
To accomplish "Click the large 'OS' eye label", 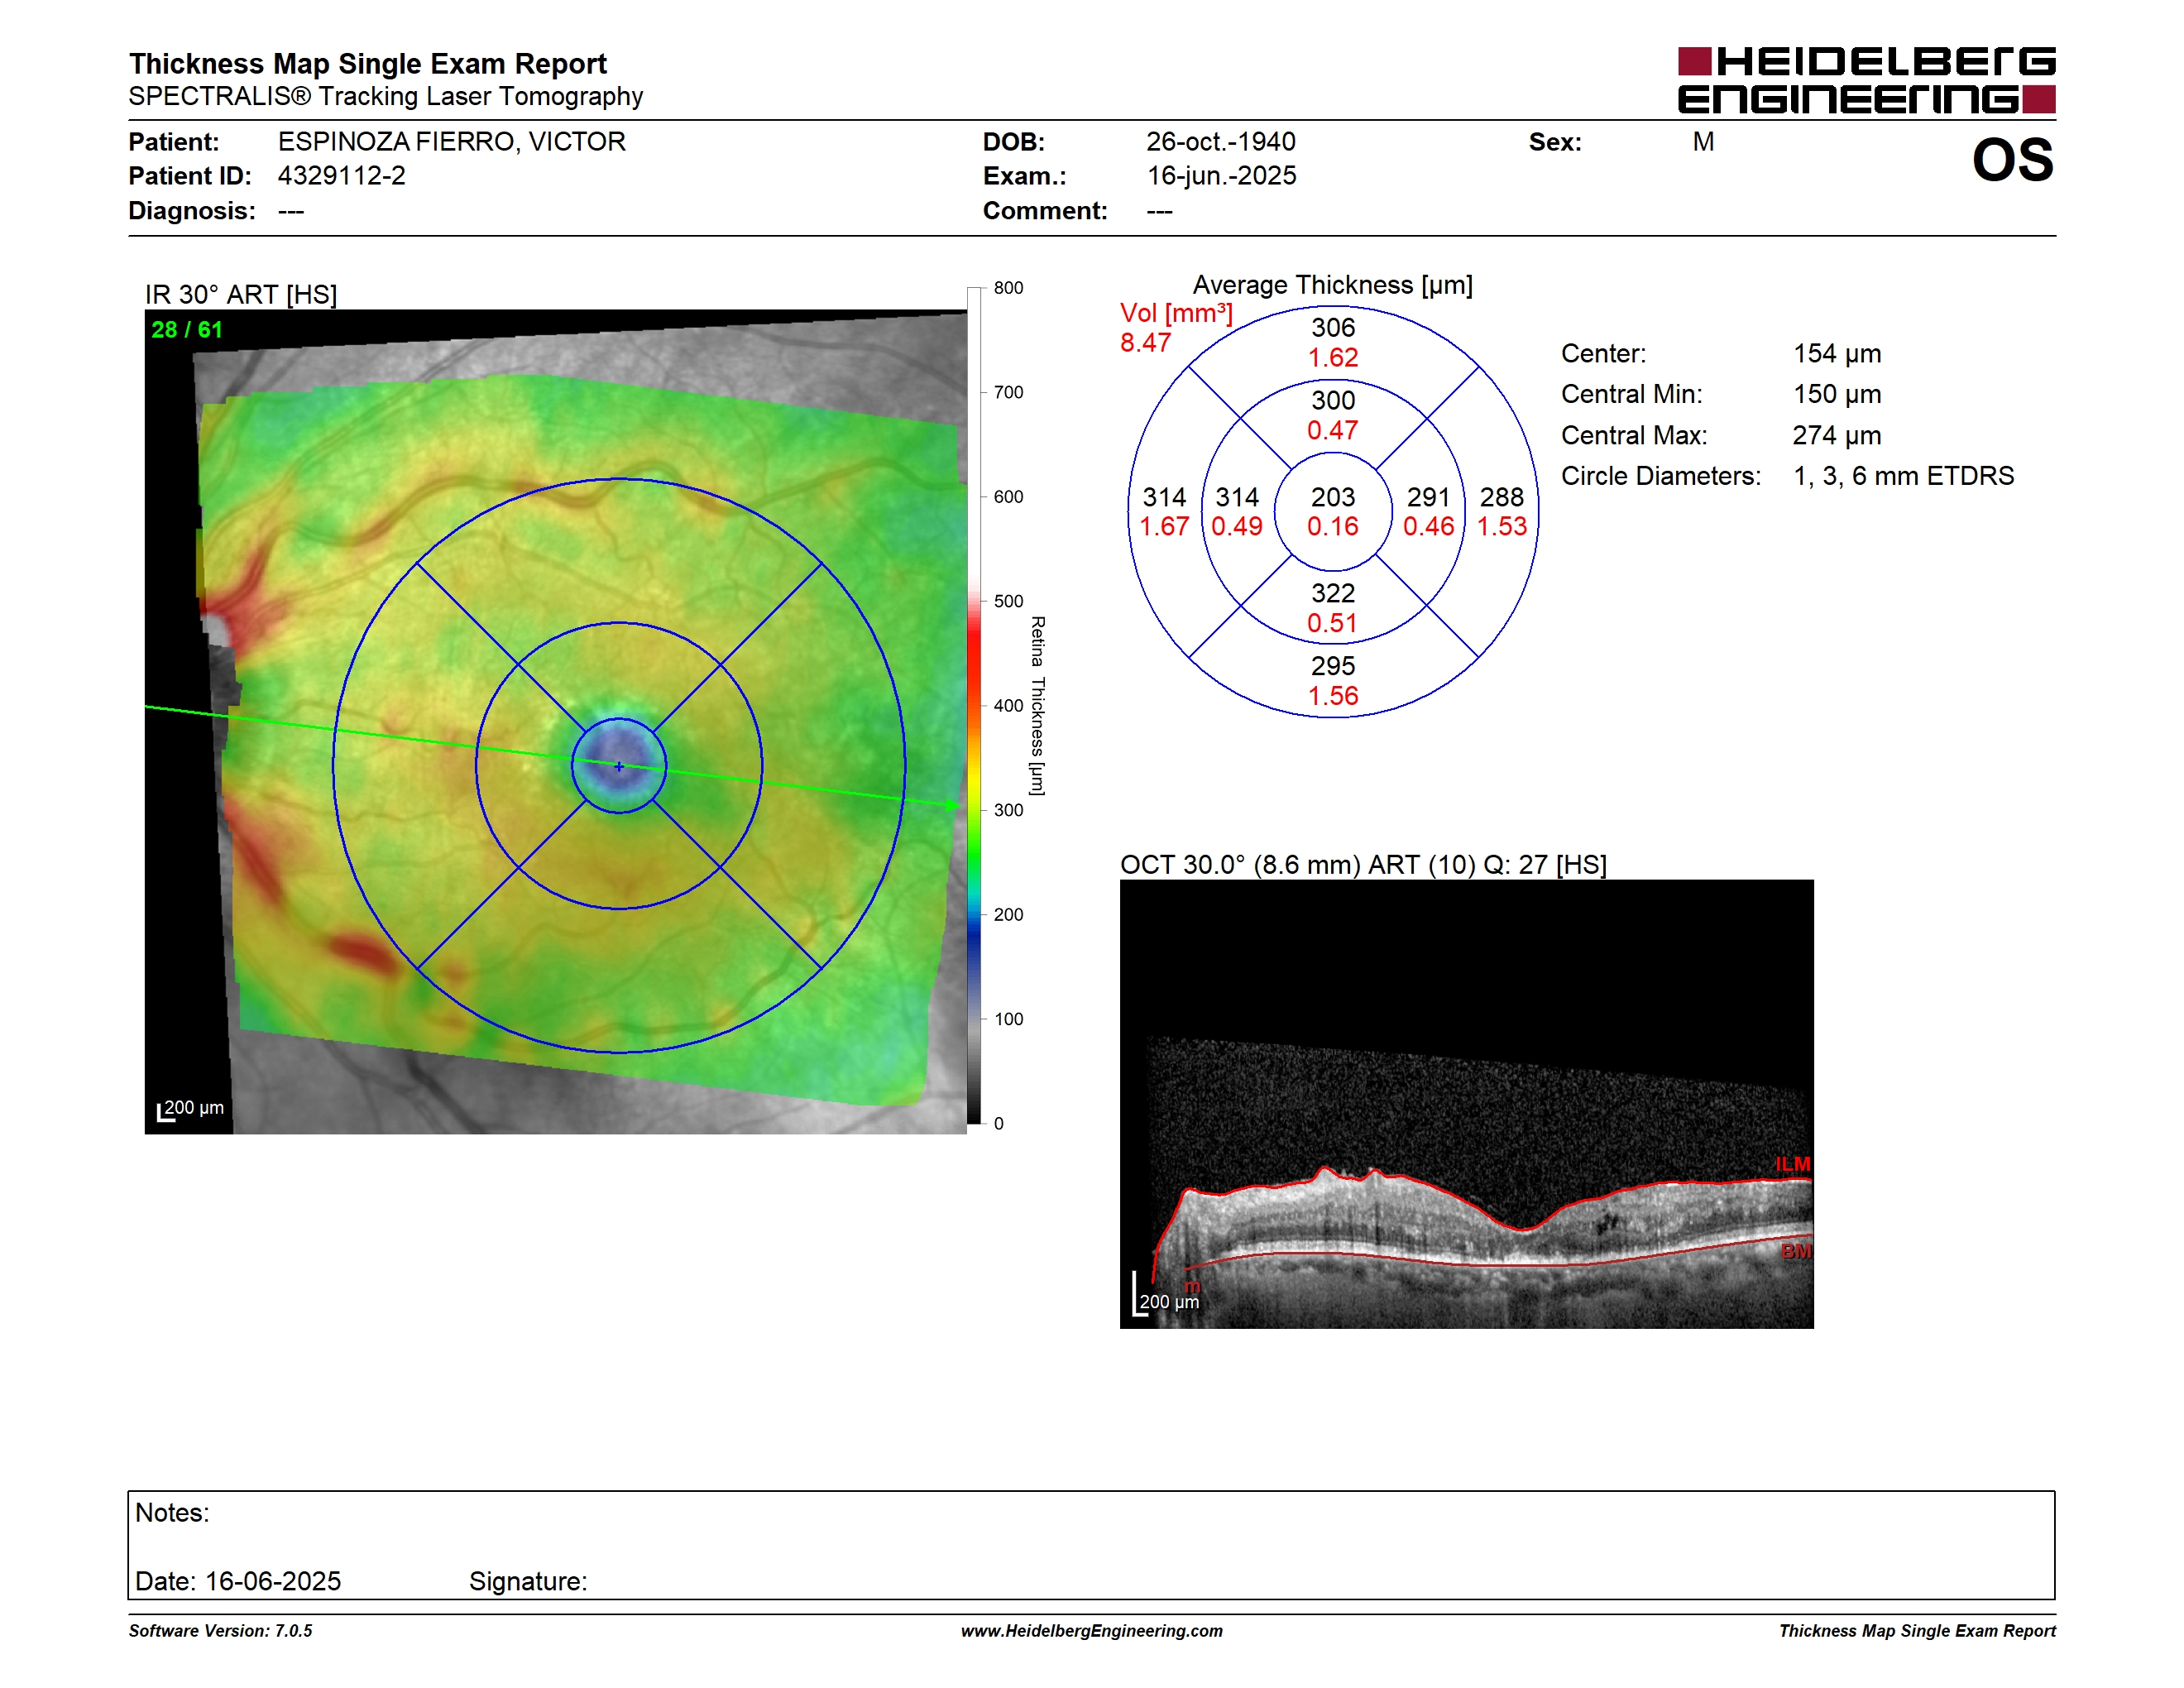I will (2012, 160).
